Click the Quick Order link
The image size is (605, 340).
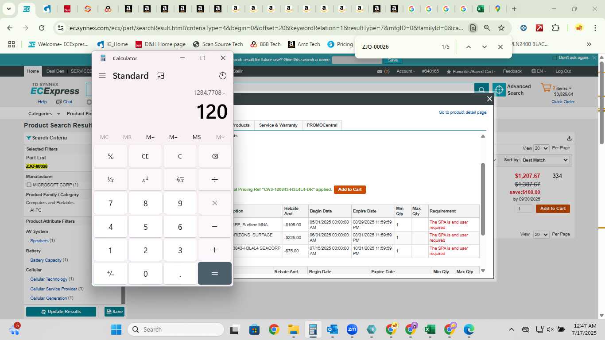tap(563, 102)
